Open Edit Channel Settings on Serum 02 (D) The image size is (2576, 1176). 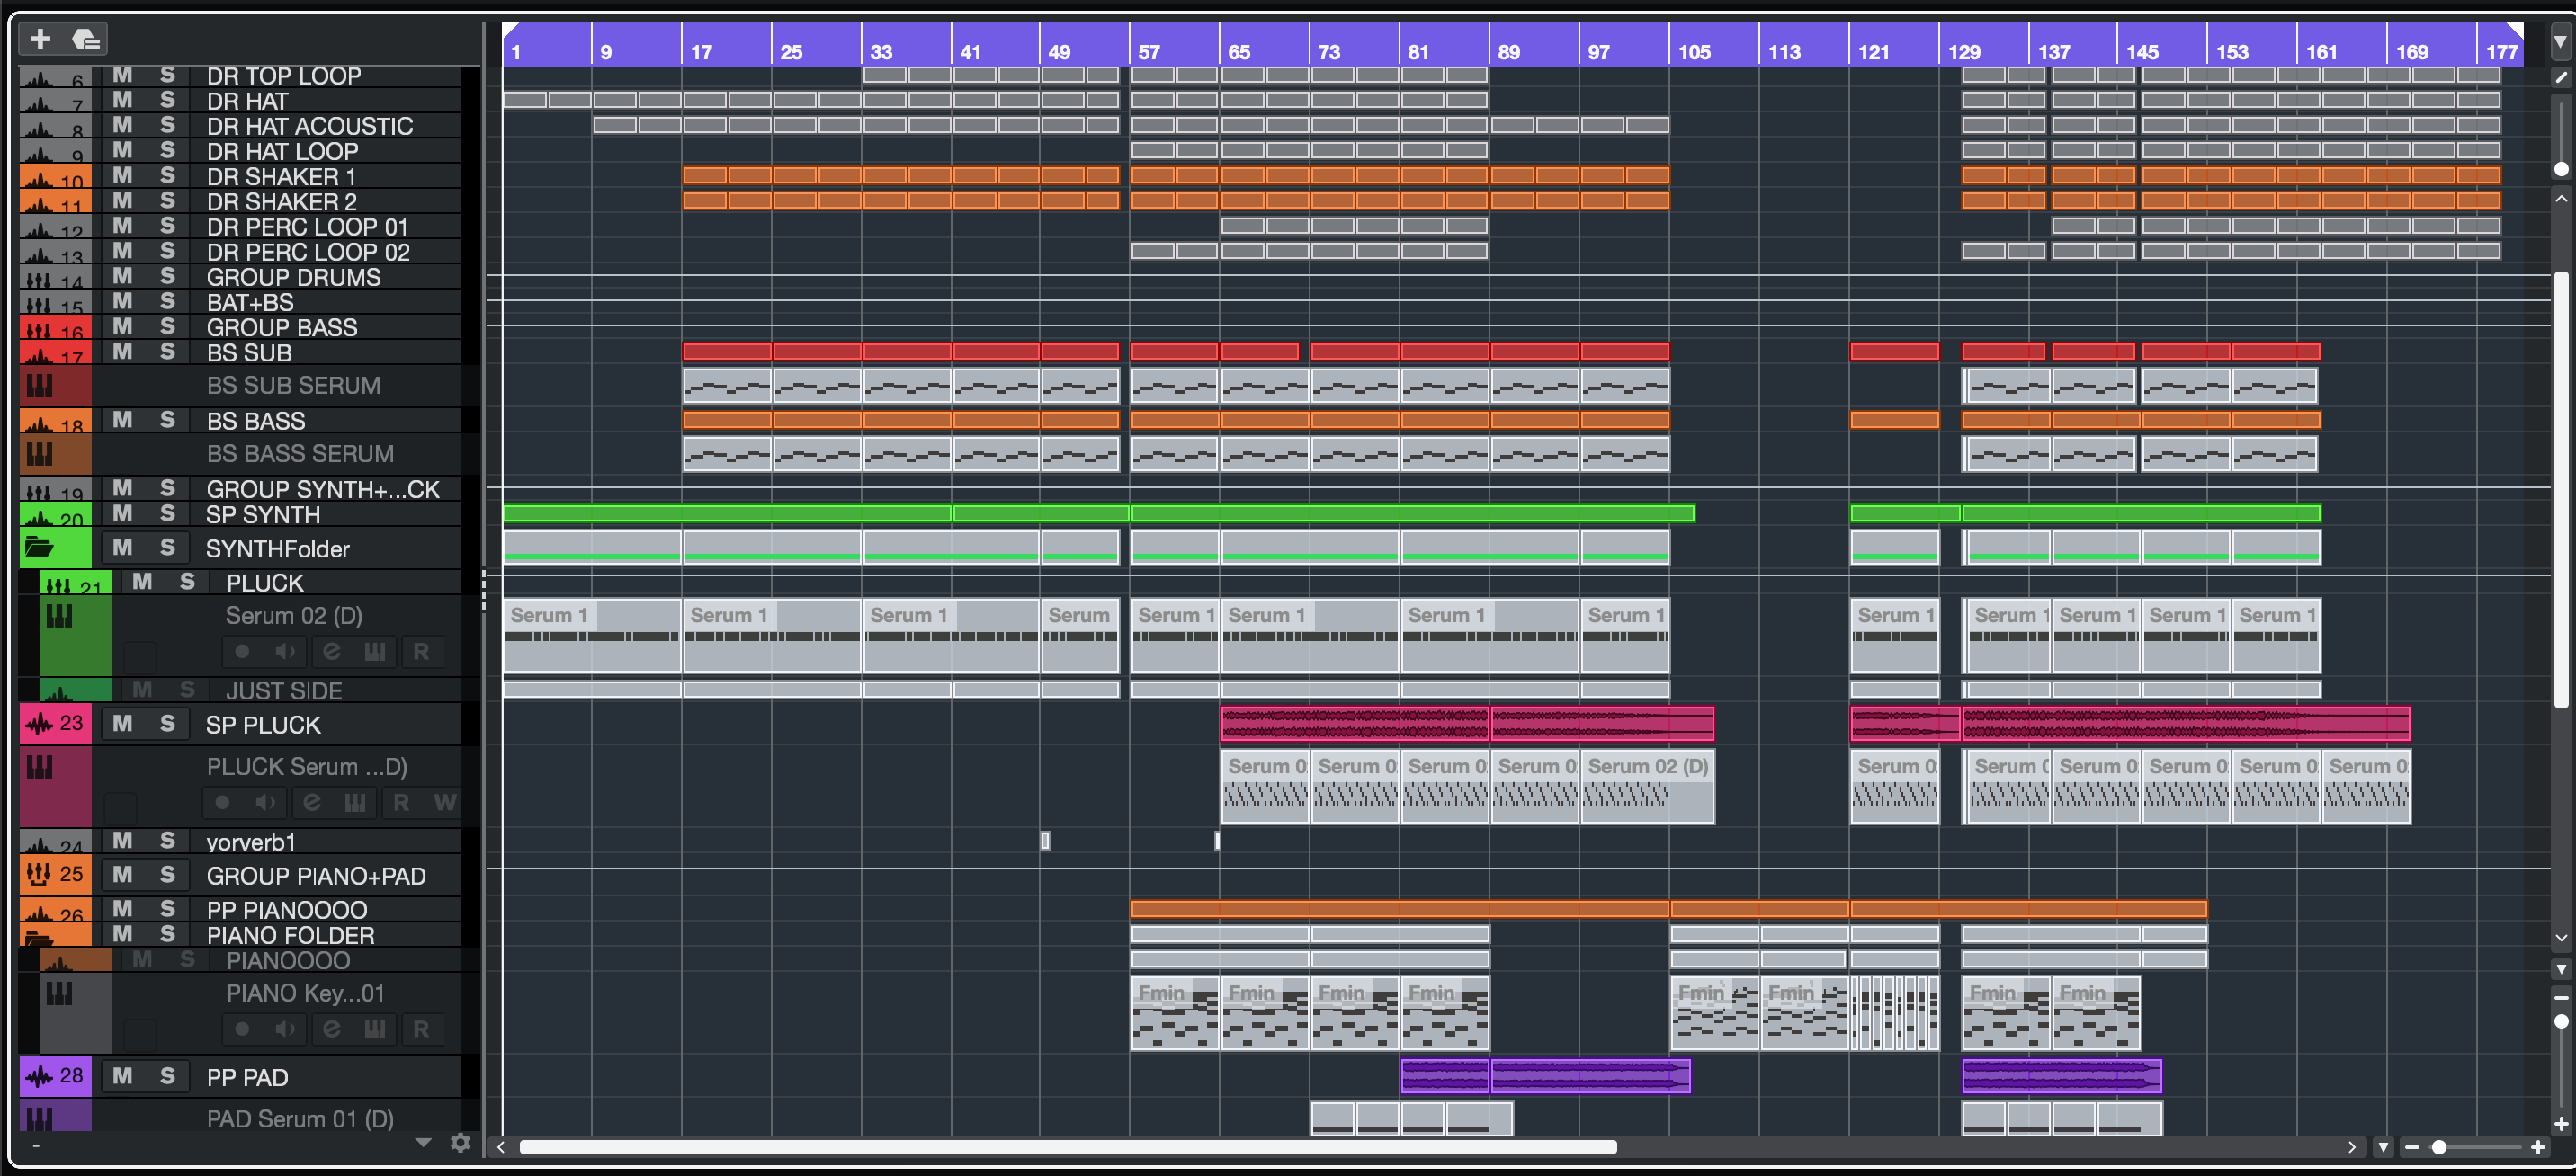pos(331,652)
